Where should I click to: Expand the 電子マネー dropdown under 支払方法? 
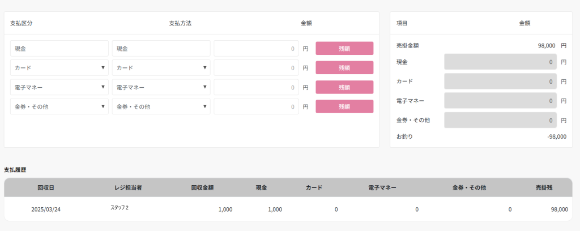pyautogui.click(x=161, y=87)
